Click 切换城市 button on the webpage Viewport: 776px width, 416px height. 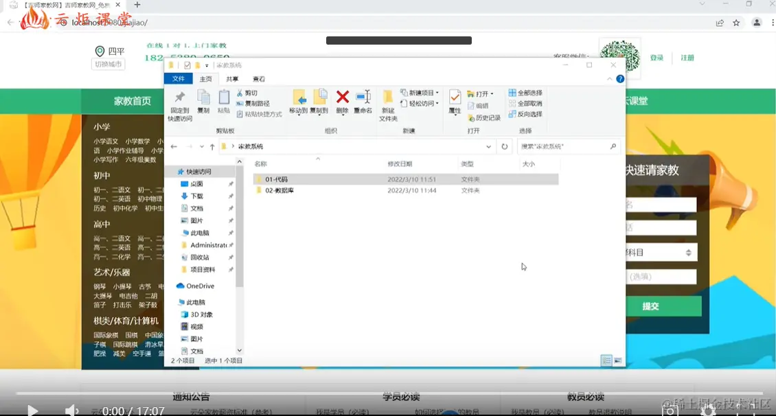pos(109,65)
